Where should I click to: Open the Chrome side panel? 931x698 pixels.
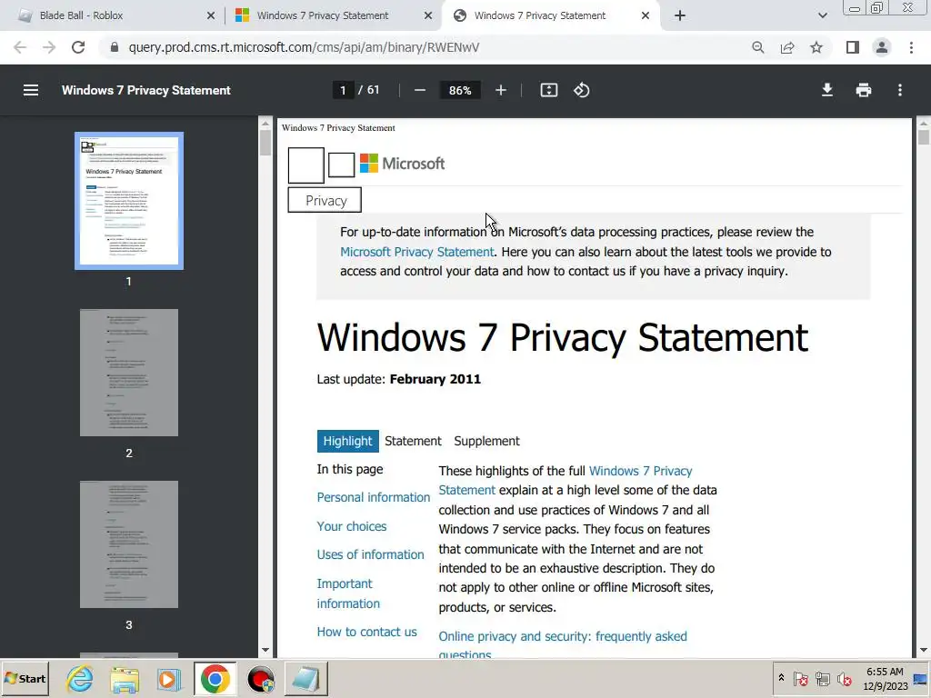(x=853, y=47)
